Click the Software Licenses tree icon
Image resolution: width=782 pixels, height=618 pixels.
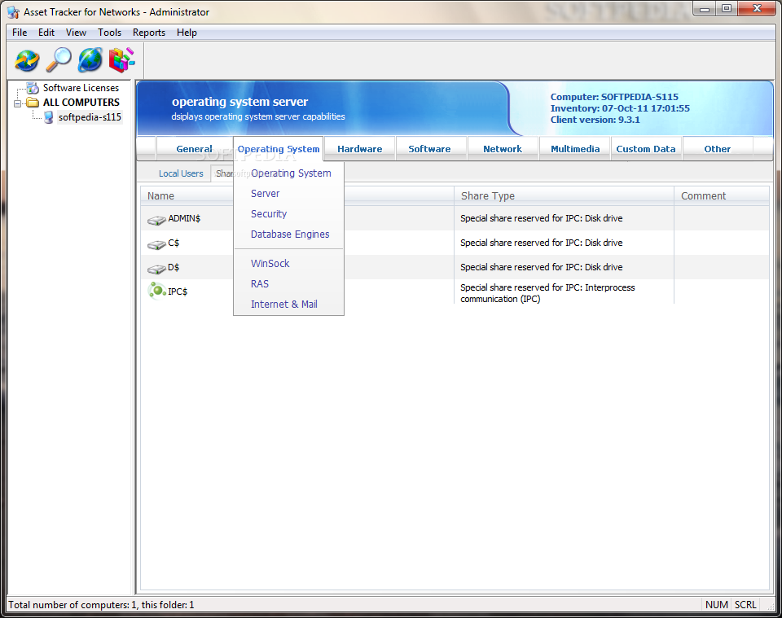click(x=33, y=88)
